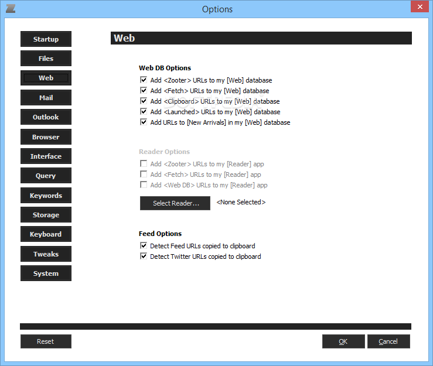Check Add <Fetch> URLs to [Reader] app
This screenshot has width=433, height=366.
point(144,174)
